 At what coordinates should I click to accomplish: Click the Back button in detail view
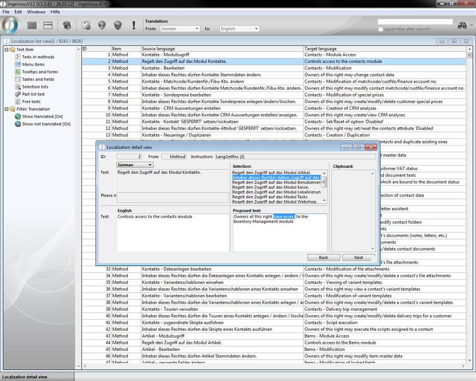[x=323, y=257]
